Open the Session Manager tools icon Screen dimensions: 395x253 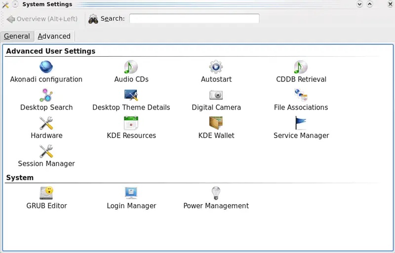[x=46, y=151]
